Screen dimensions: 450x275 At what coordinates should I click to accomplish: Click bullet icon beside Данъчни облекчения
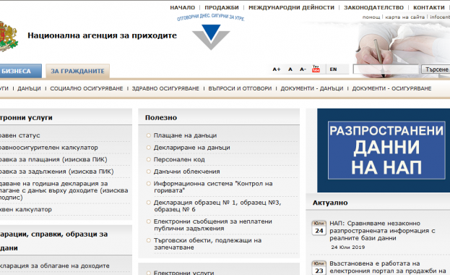tap(148, 172)
